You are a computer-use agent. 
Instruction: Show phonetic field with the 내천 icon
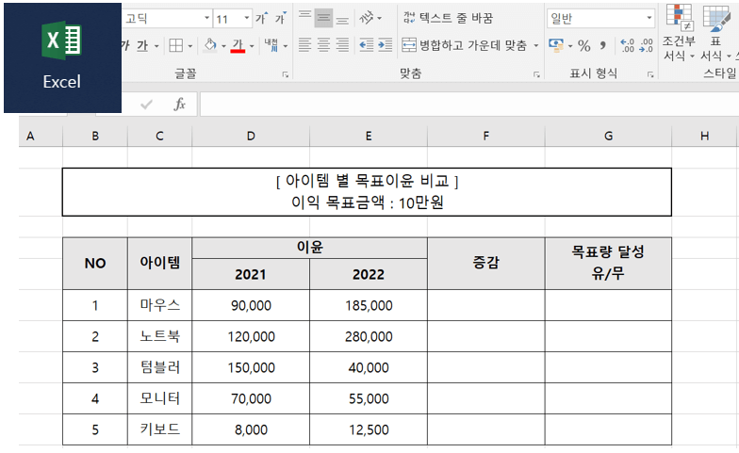click(x=271, y=45)
